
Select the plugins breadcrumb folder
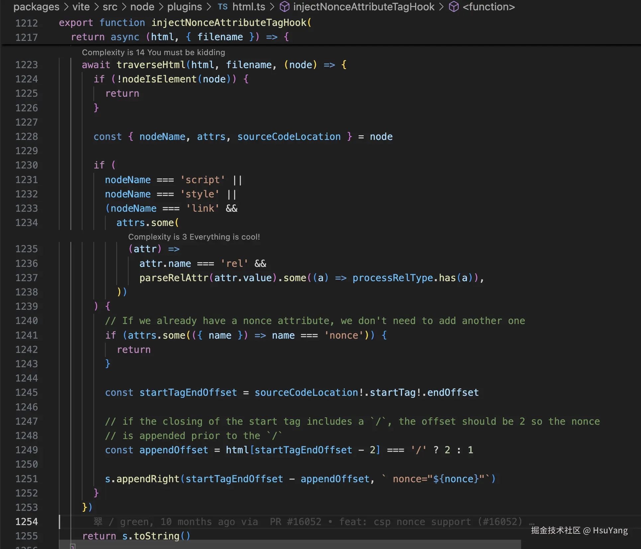pyautogui.click(x=184, y=7)
